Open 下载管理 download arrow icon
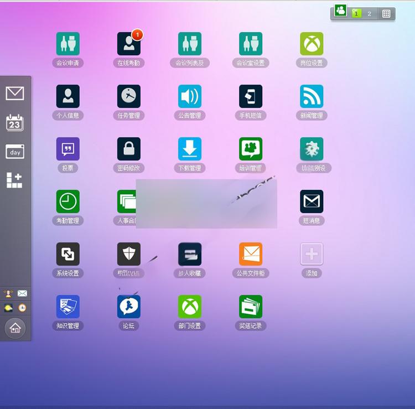Screen dimensions: 415x409 (190, 149)
